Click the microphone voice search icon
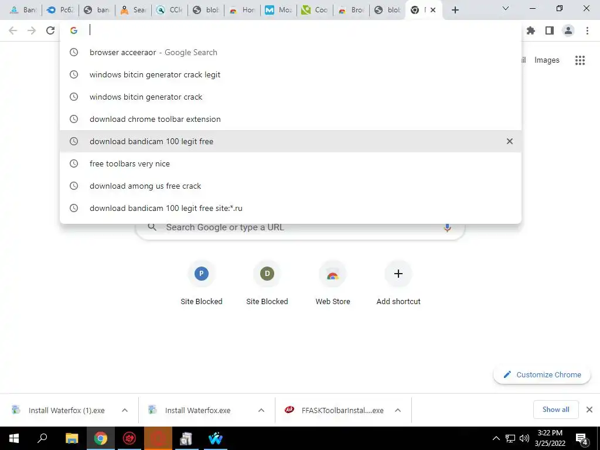 447,227
